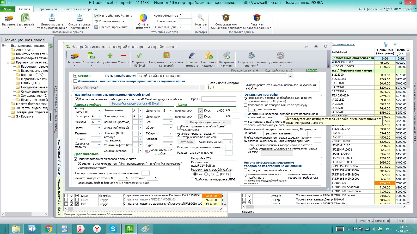This screenshot has height=234, width=417.
Task: Click the Безменов truck icon in the dialog toolbar
Action: click(x=75, y=56)
